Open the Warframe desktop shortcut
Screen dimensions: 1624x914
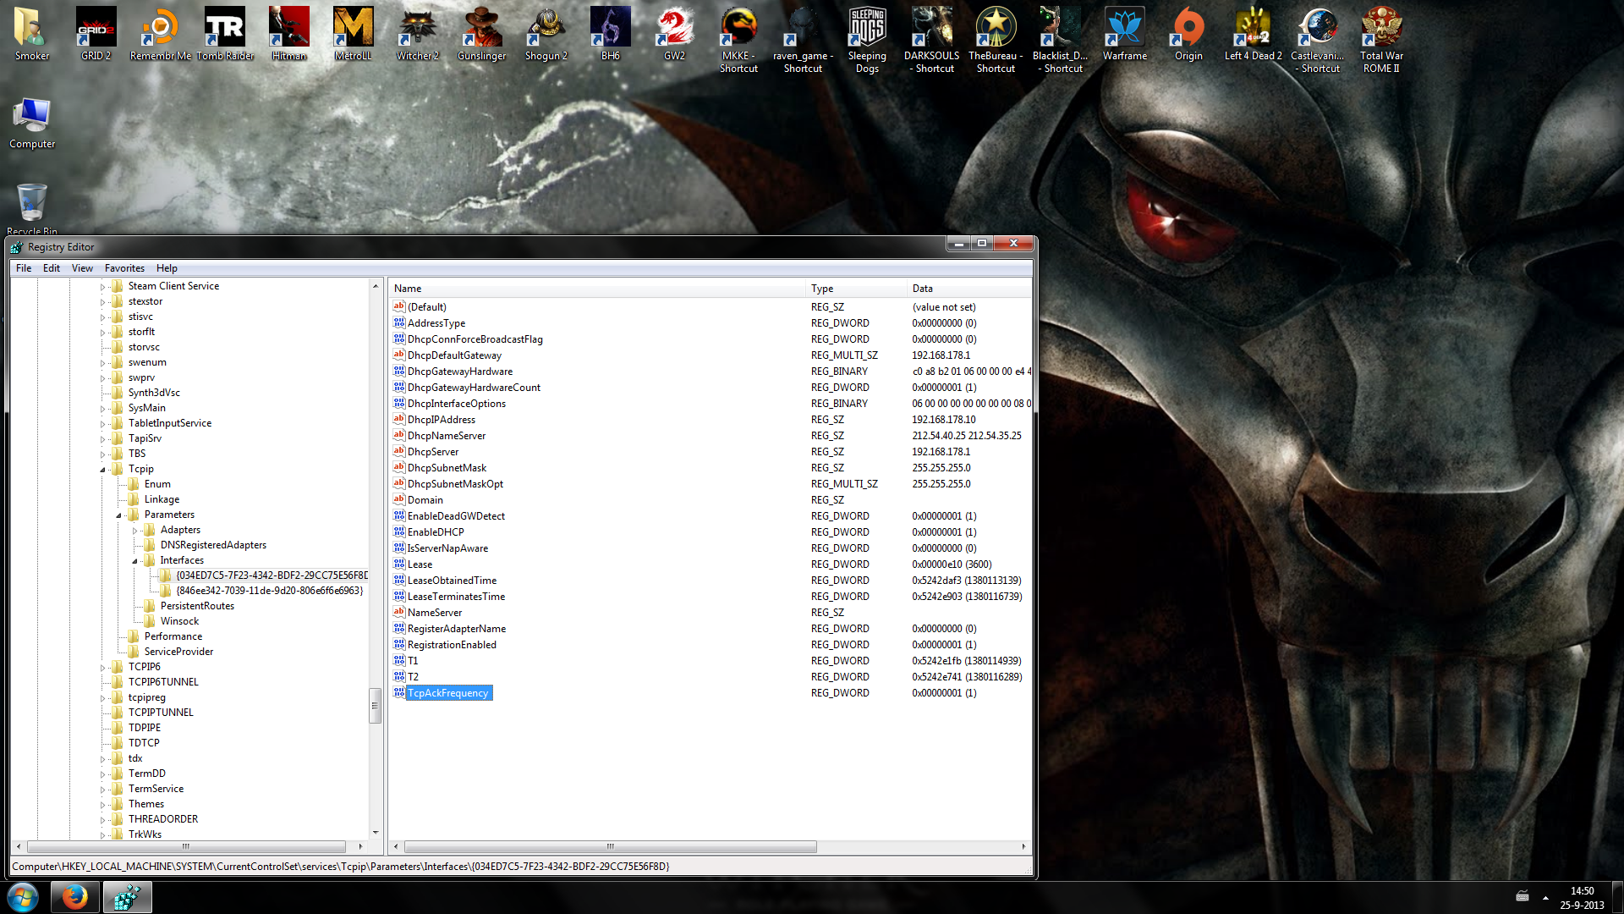pos(1124,34)
